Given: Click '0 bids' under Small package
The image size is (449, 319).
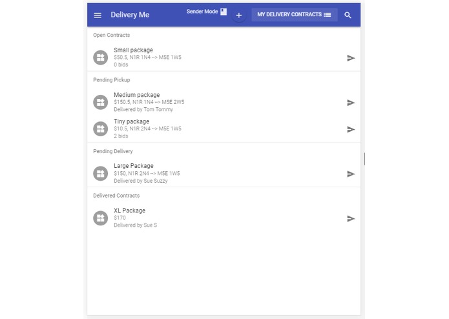Looking at the screenshot, I should pyautogui.click(x=121, y=65).
